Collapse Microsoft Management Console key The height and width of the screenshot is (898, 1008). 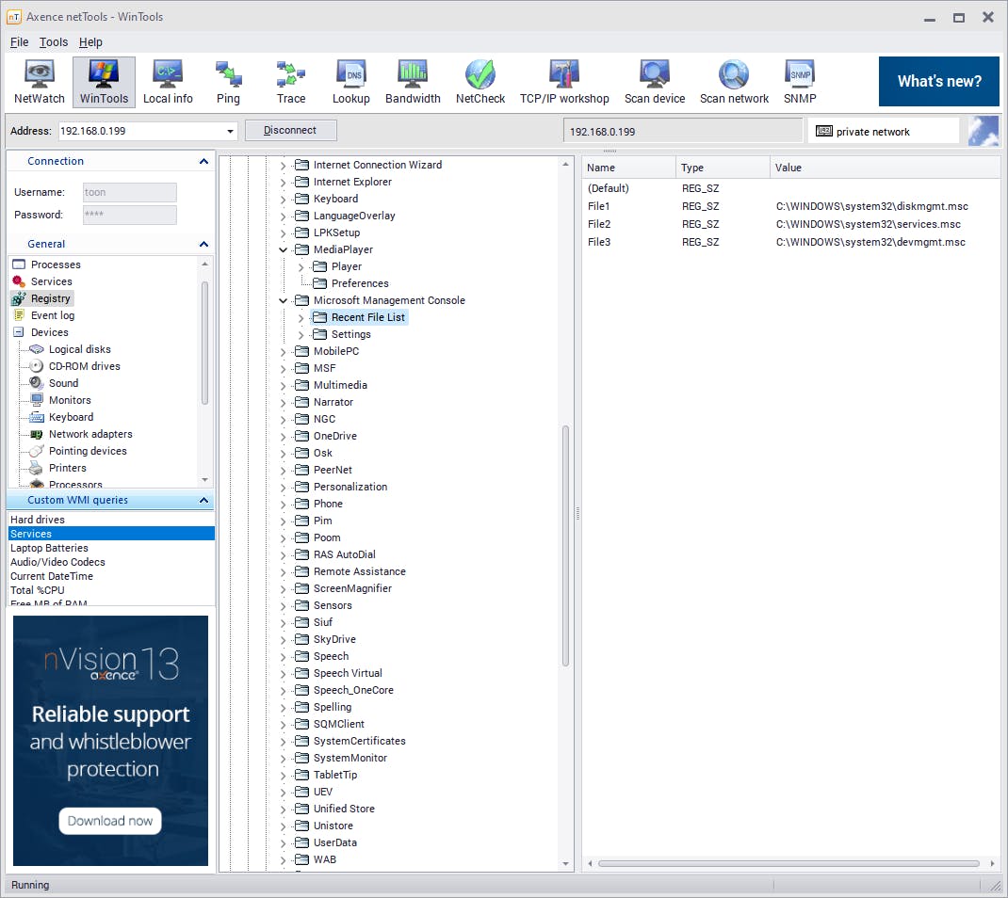pyautogui.click(x=283, y=300)
